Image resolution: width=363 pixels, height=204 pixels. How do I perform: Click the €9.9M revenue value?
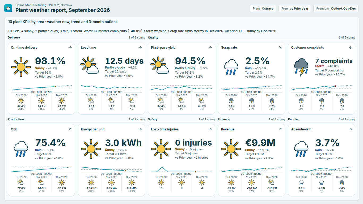pos(260,143)
